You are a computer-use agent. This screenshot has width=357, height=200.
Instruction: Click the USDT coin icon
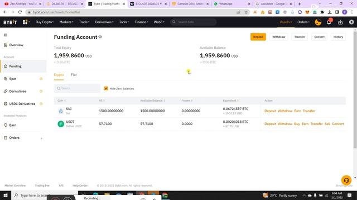click(61, 124)
